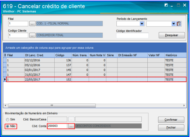Click Confirmar button
Image resolution: width=190 pixels, height=137 pixels.
[x=171, y=120]
